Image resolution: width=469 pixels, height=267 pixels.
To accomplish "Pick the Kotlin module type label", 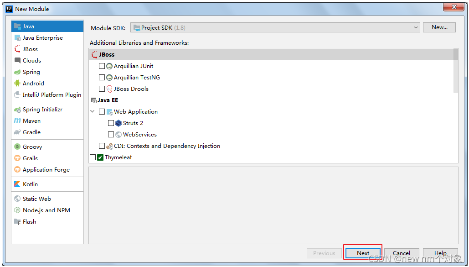I will tap(30, 184).
